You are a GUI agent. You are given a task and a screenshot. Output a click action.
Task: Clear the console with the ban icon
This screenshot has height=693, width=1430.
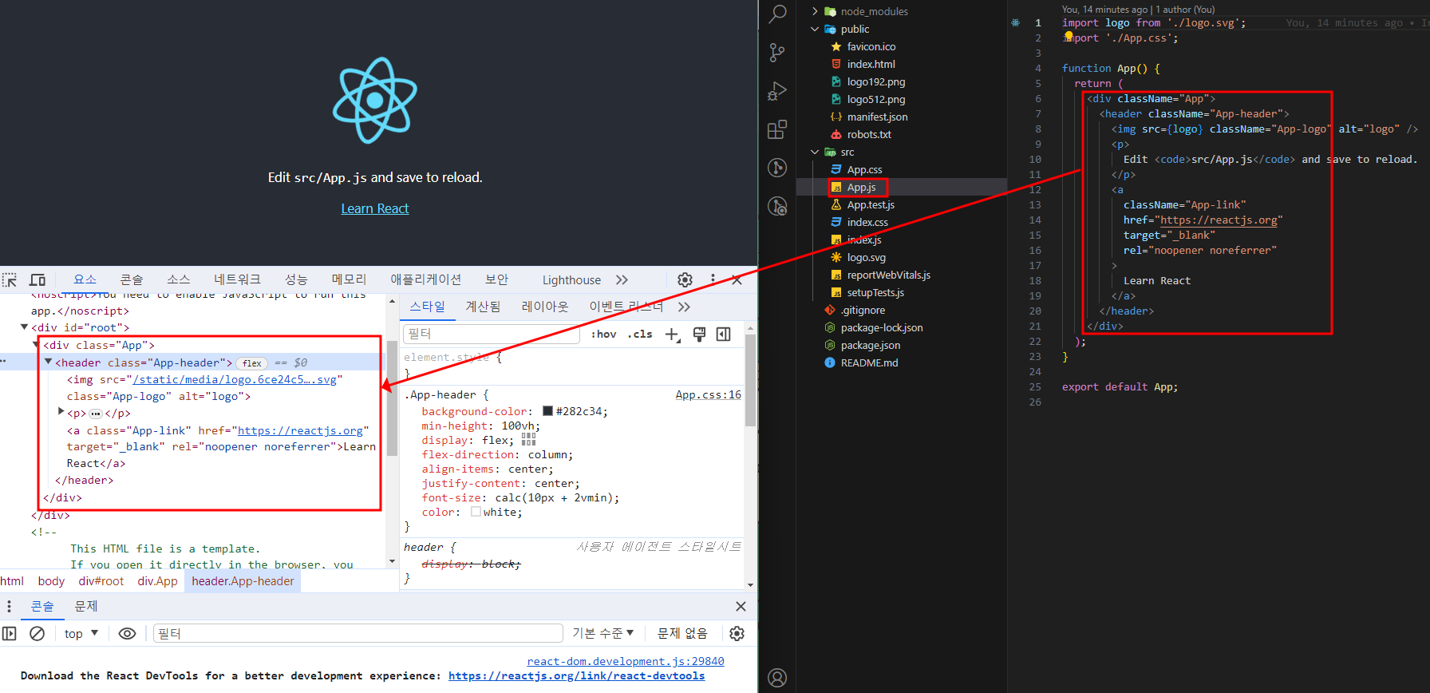[x=37, y=633]
